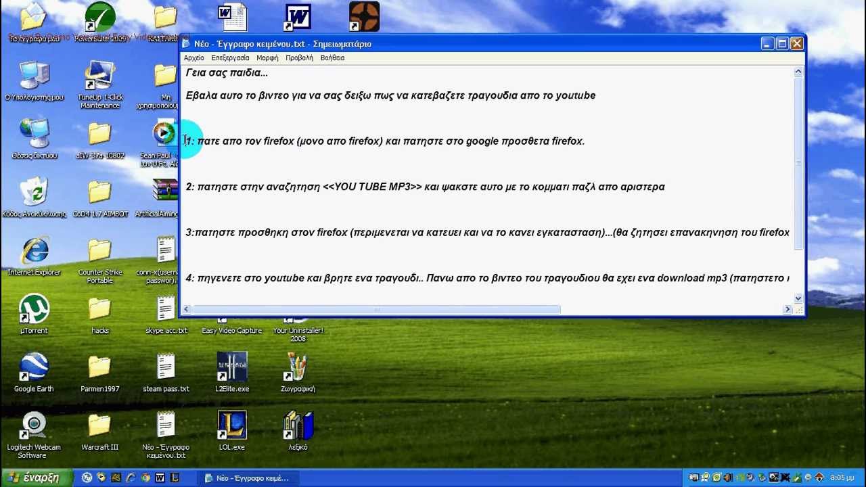The width and height of the screenshot is (866, 487).
Task: Open the Βοήθεια menu
Action: pos(333,58)
